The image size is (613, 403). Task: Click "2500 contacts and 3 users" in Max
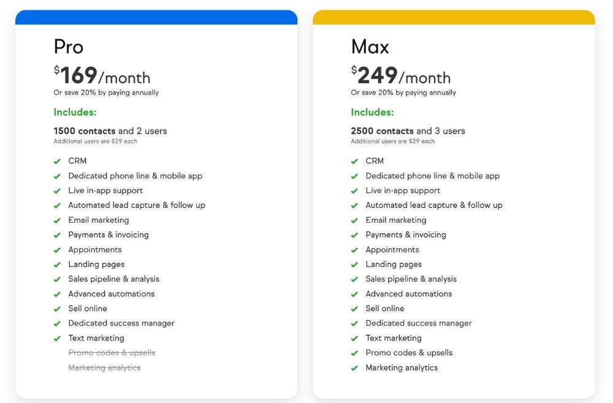[408, 131]
